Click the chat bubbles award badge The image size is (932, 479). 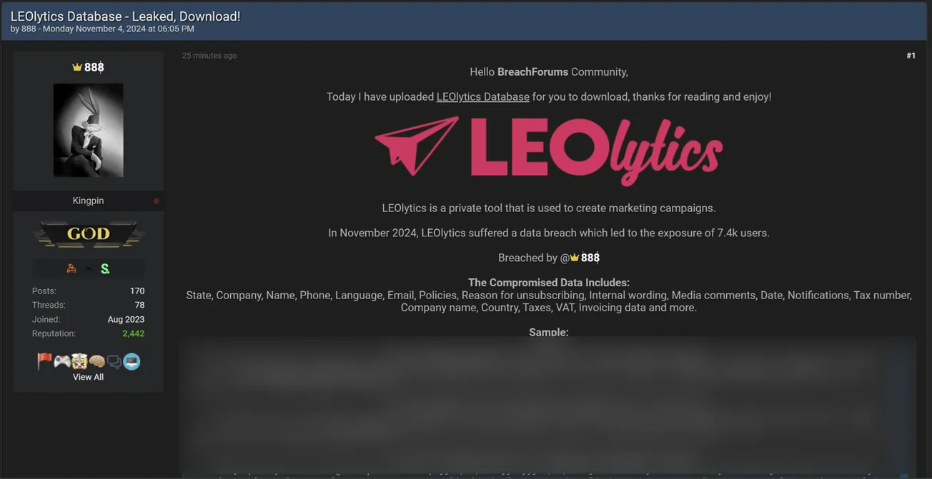tap(114, 362)
